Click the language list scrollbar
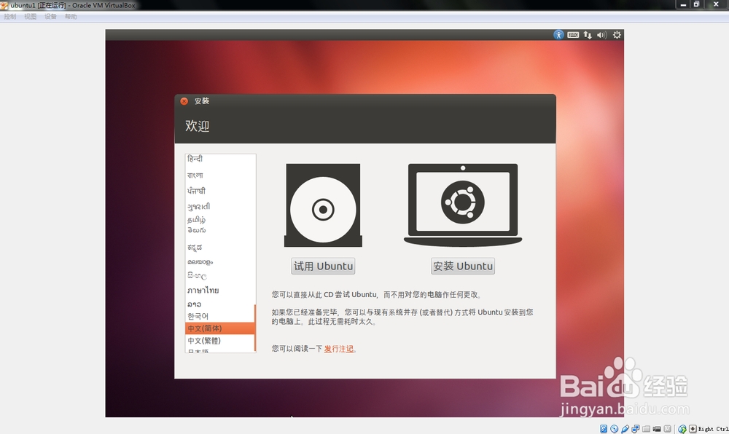The width and height of the screenshot is (729, 434). pyautogui.click(x=254, y=328)
